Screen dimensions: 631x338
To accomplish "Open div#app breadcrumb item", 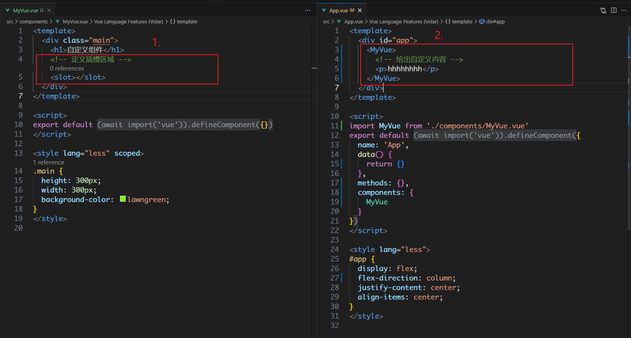I will pyautogui.click(x=495, y=21).
